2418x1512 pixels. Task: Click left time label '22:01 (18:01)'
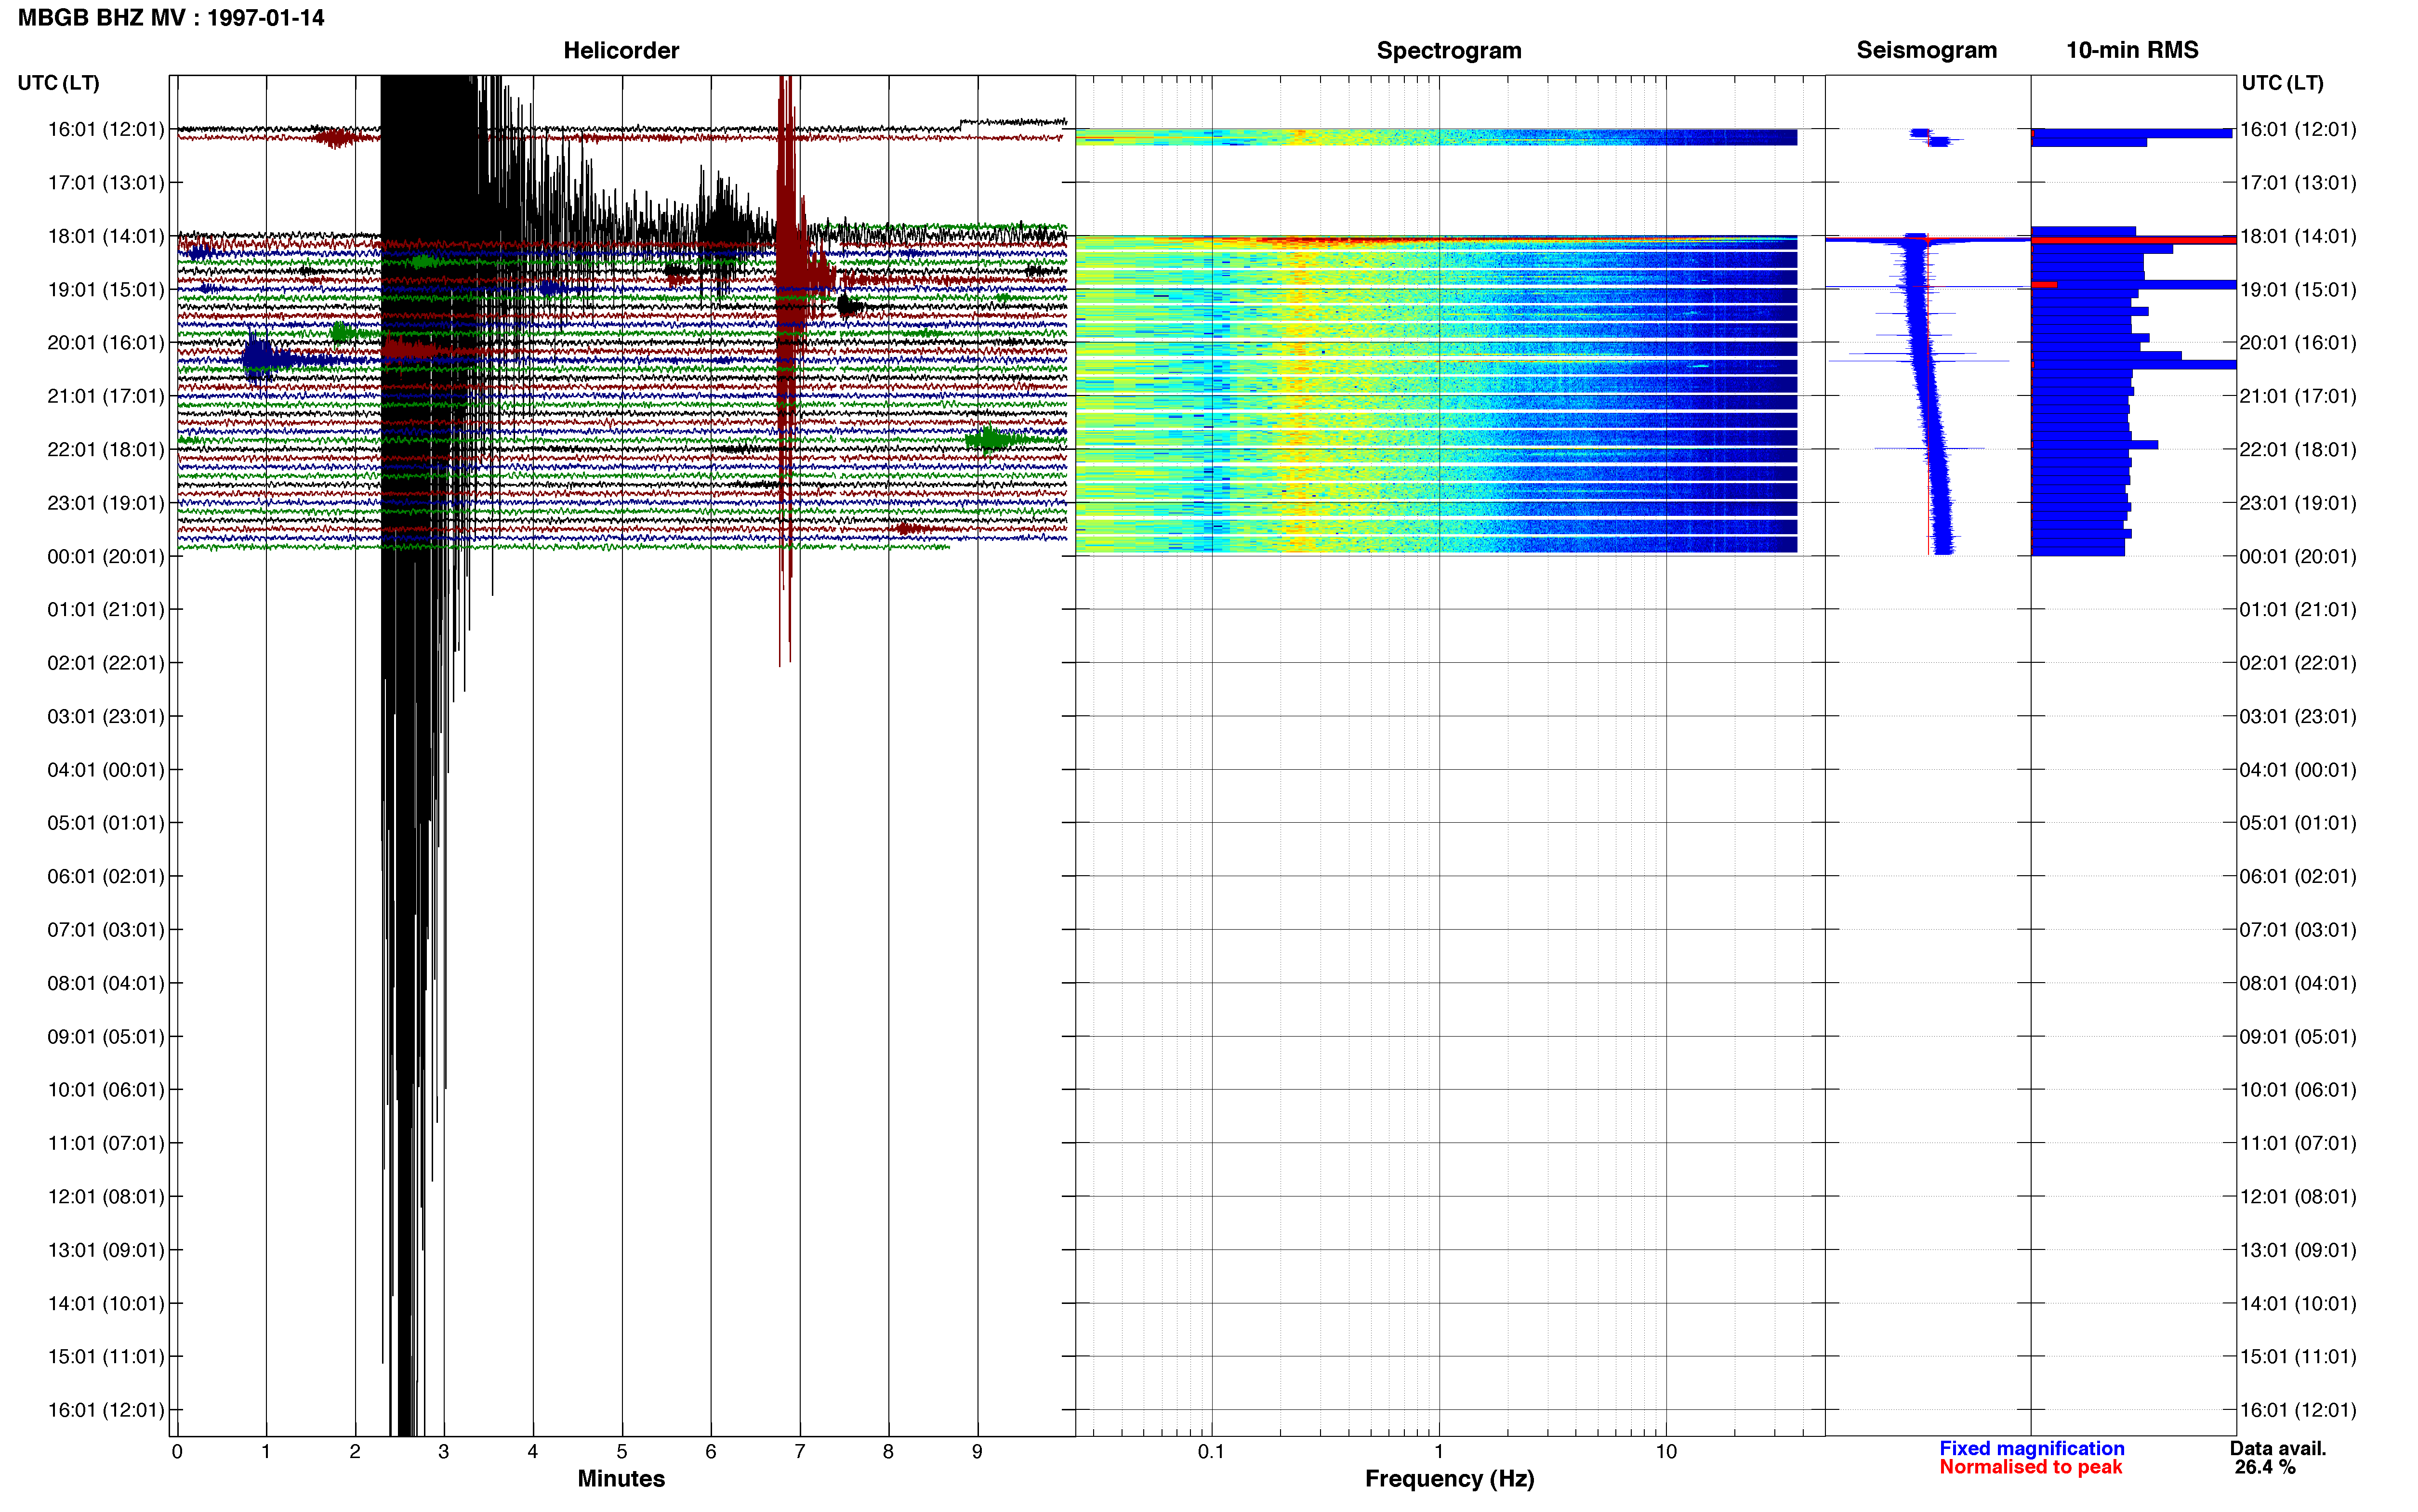(105, 449)
